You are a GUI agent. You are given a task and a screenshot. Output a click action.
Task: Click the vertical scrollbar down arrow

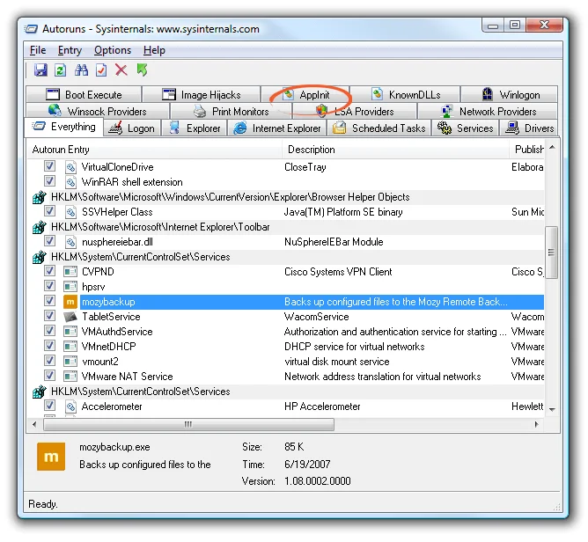pyautogui.click(x=552, y=409)
